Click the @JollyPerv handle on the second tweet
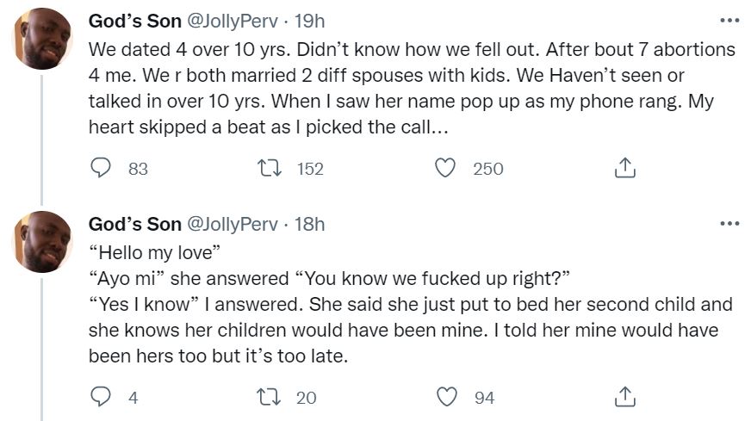Viewport: 751px width, 421px height. coord(232,225)
